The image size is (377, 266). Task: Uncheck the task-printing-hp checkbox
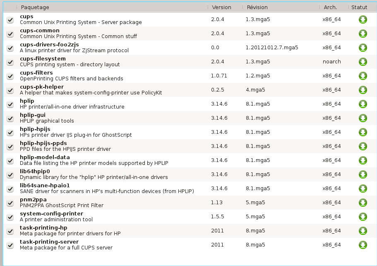[x=10, y=231]
